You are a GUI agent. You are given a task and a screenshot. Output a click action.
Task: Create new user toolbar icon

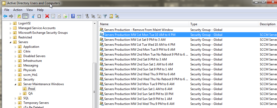(87, 16)
